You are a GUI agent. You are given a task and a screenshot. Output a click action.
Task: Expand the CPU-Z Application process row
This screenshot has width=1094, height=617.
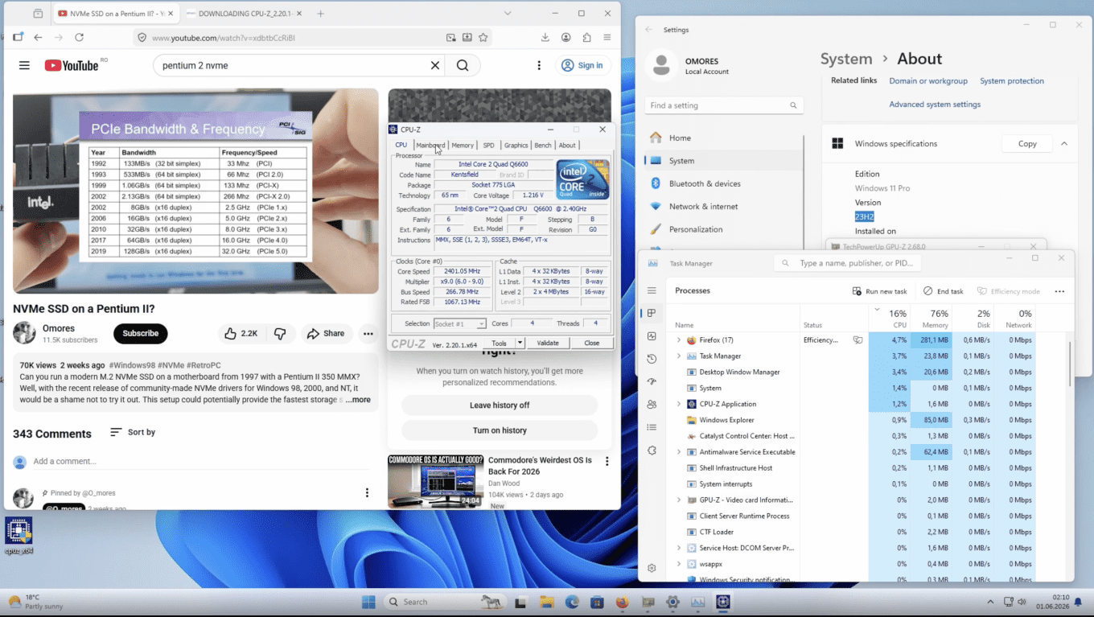679,404
